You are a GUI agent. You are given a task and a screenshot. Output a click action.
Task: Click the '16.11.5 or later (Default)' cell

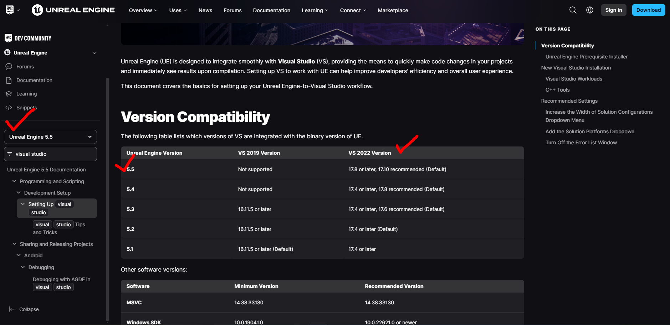pos(265,249)
